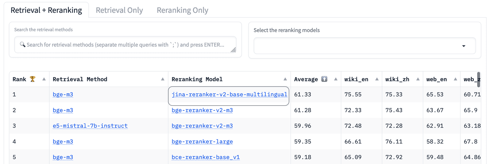Select wiki_en value 65.09
This screenshot has width=491, height=164.
353,157
